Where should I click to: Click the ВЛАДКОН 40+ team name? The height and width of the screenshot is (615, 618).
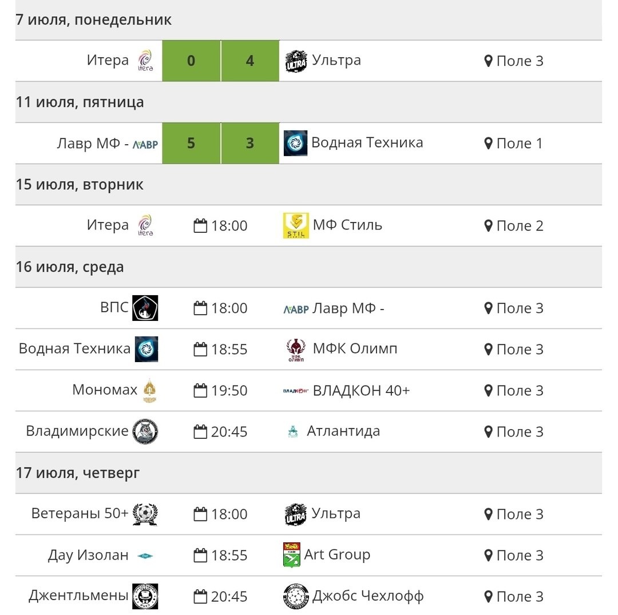point(361,391)
